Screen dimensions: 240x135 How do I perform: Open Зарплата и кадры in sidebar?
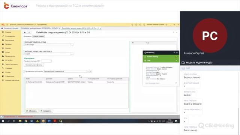point(11,64)
